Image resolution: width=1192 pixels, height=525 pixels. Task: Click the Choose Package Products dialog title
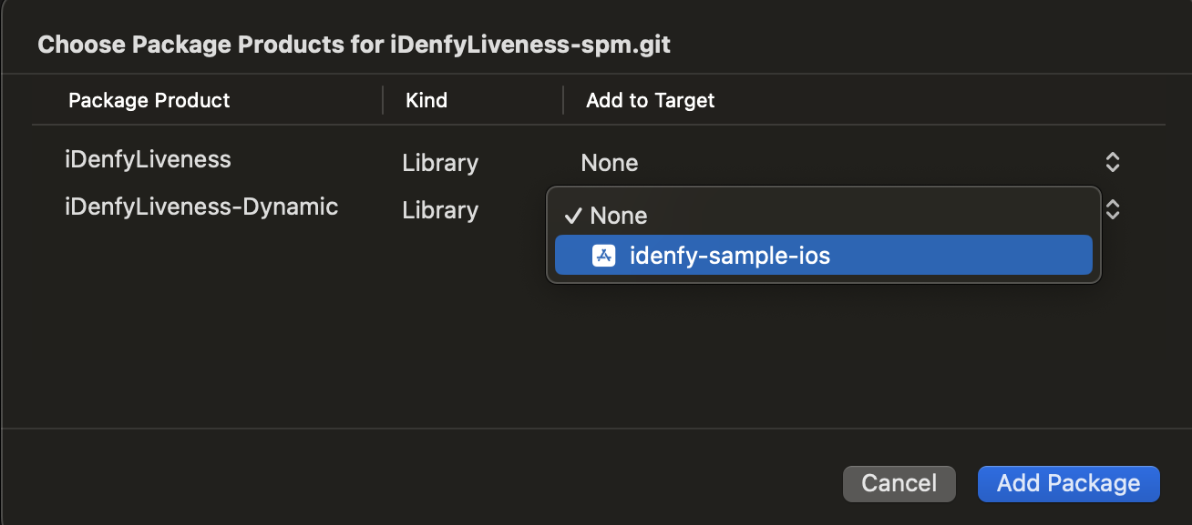354,45
